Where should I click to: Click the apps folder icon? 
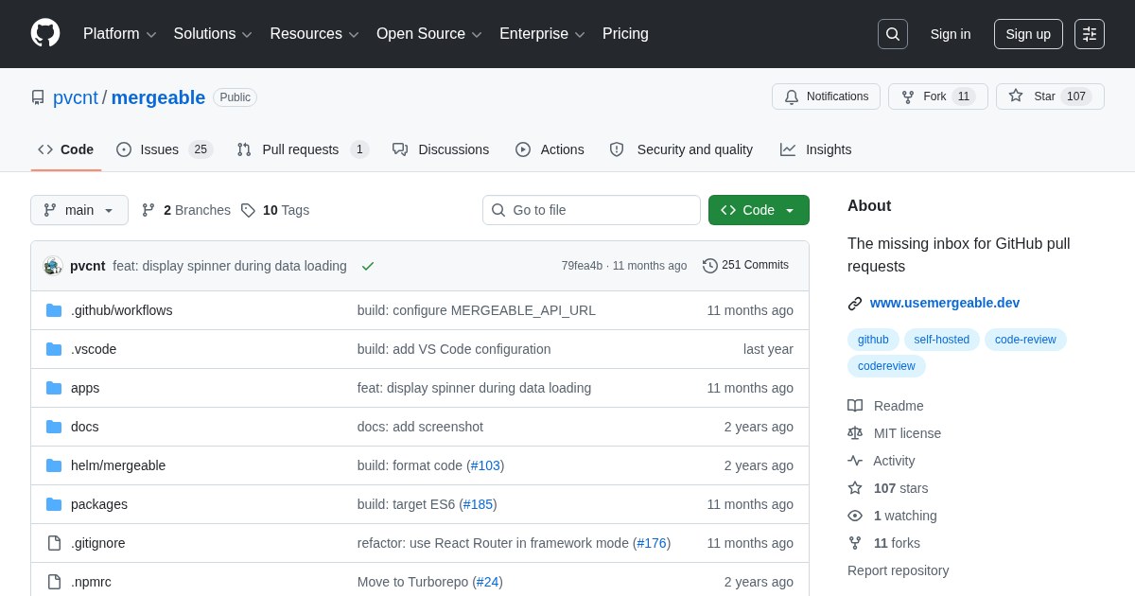54,388
